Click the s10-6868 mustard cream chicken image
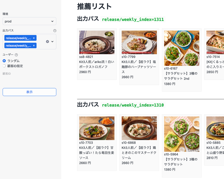This screenshot has height=179, width=224. 139,128
